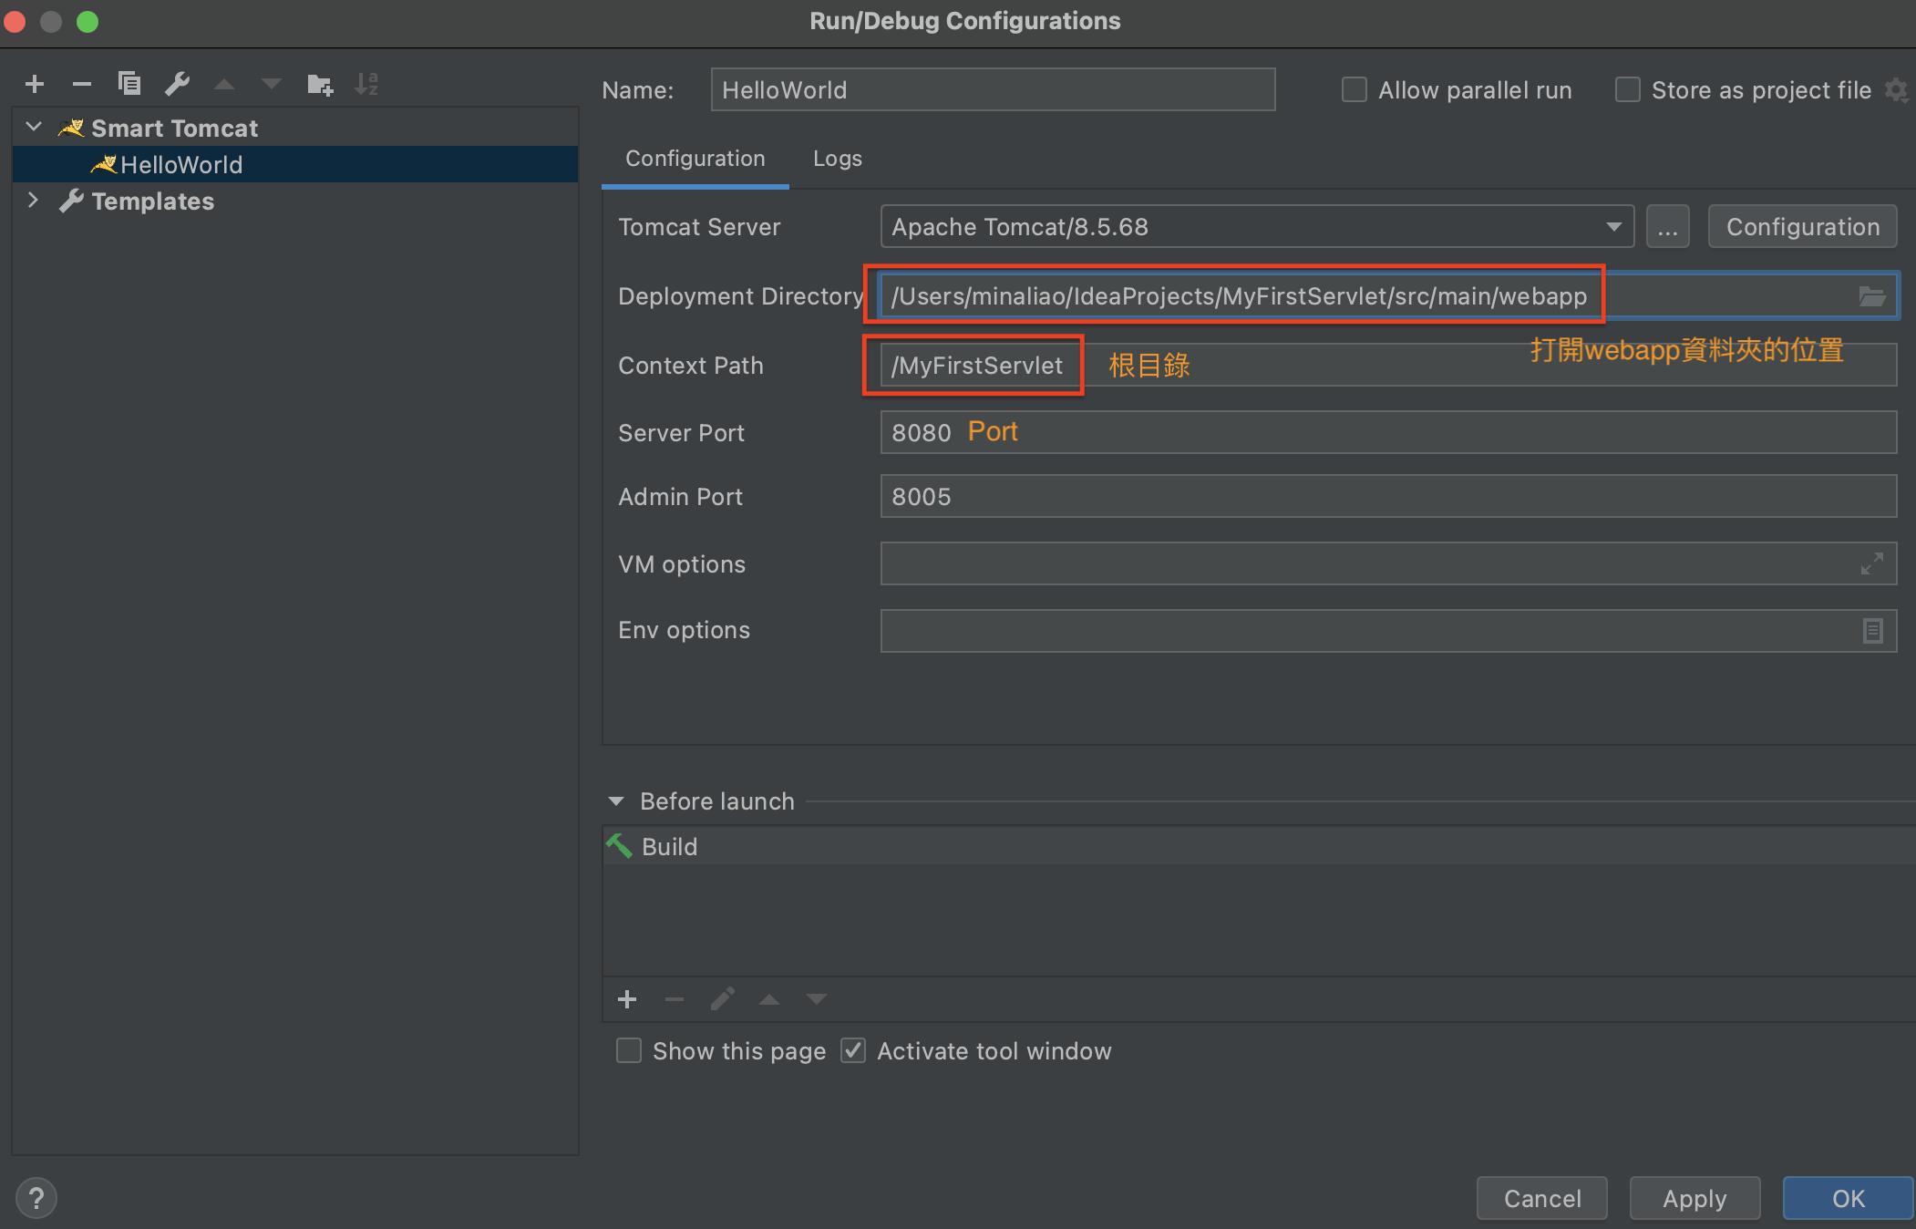Move configuration up in list toolbar

pos(224,84)
